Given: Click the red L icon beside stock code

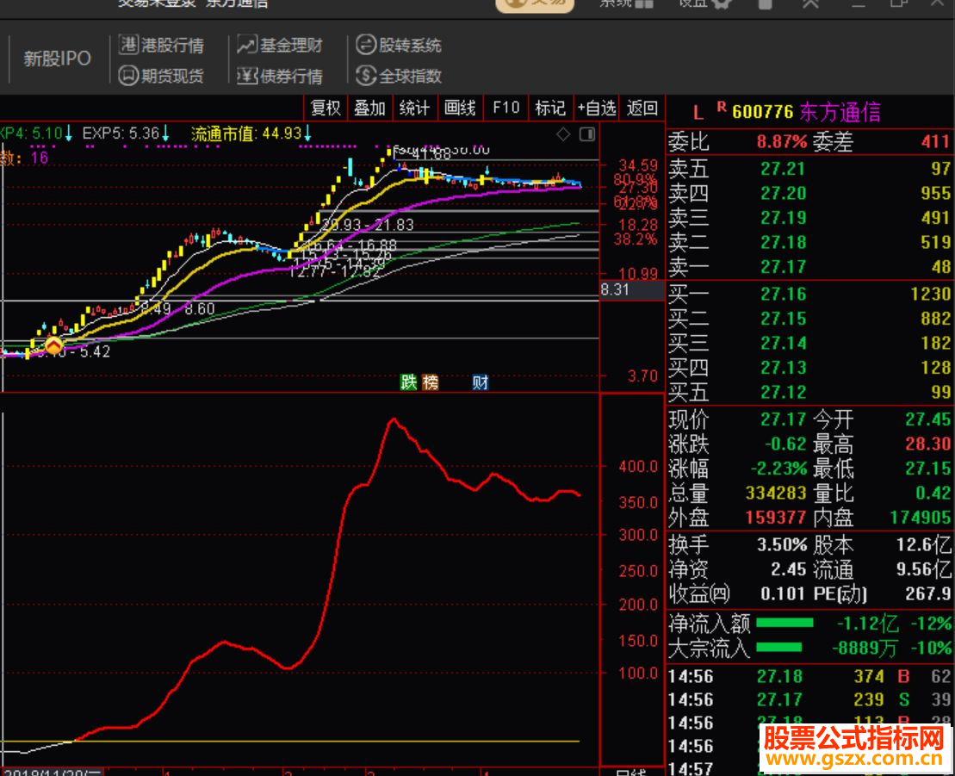Looking at the screenshot, I should pyautogui.click(x=698, y=113).
